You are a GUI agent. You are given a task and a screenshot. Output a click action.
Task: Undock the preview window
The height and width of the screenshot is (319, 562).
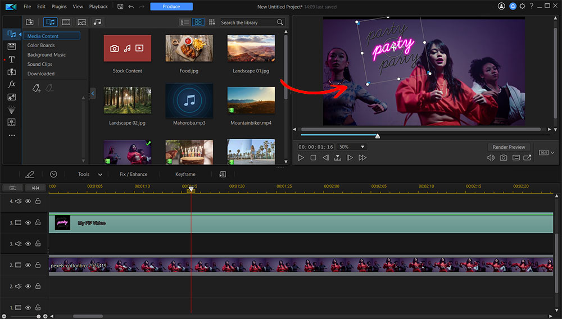(527, 158)
